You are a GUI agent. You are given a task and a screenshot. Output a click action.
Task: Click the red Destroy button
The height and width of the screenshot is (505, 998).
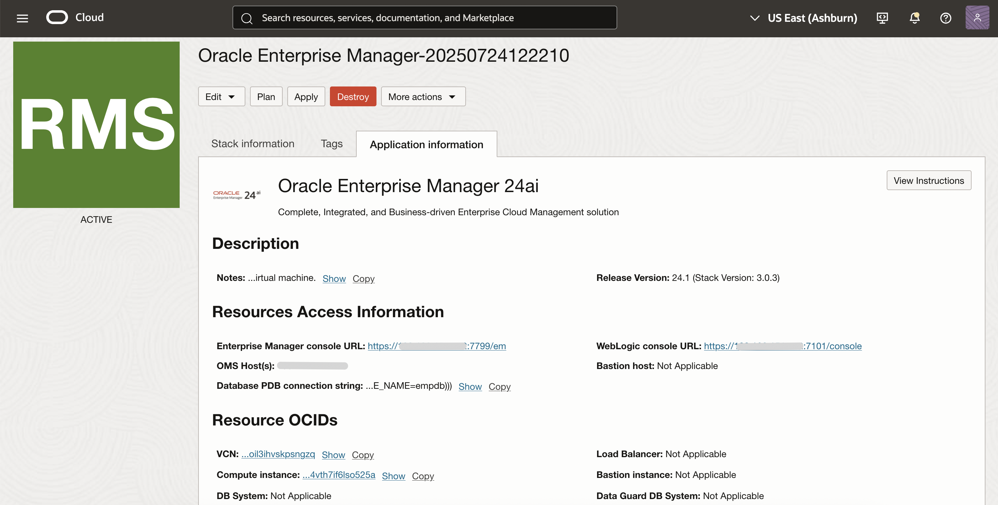pos(353,96)
